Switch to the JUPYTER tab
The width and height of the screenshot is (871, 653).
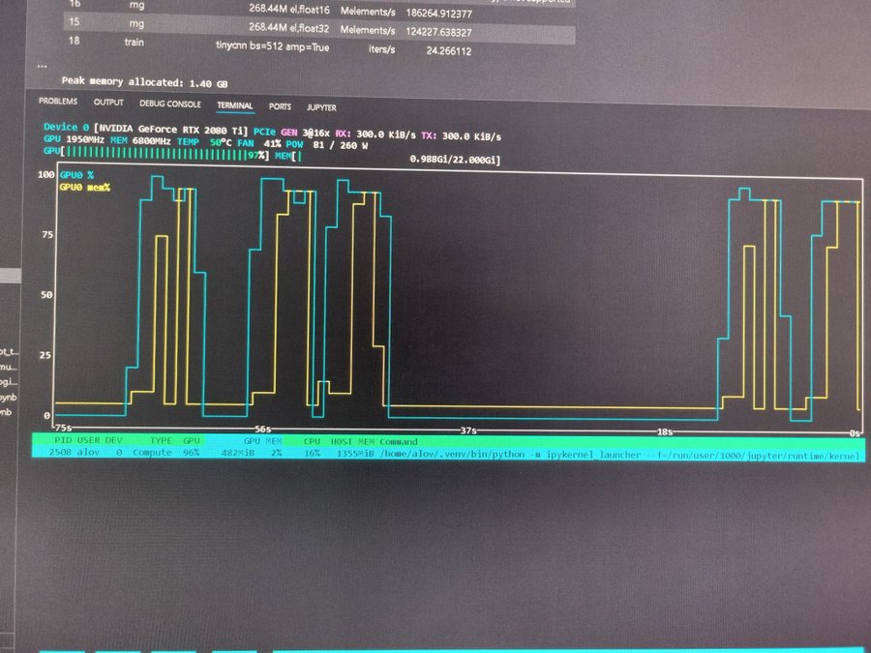pos(321,107)
